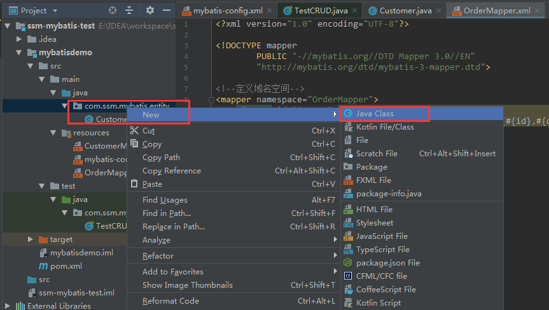Click Scratch File icon

tap(348, 154)
